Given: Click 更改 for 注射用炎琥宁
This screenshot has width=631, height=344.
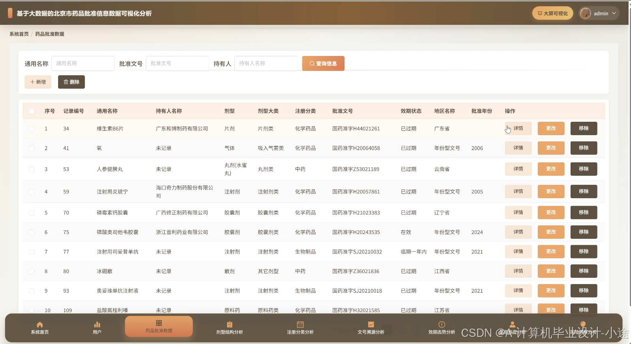Looking at the screenshot, I should (x=551, y=192).
